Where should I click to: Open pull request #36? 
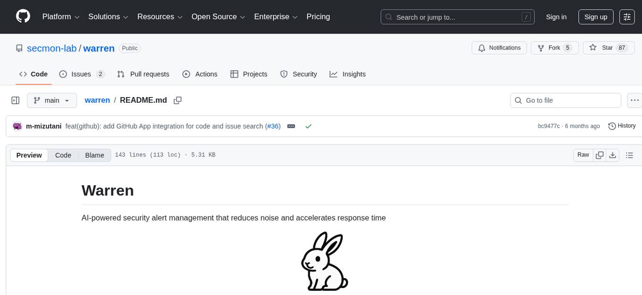click(x=273, y=126)
